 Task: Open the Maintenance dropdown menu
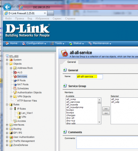pos(100,43)
